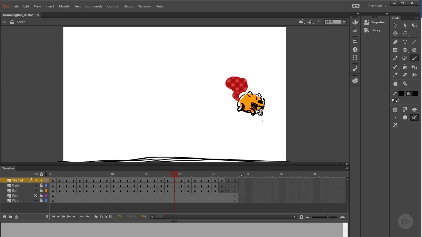Select the Pen tool

click(395, 42)
